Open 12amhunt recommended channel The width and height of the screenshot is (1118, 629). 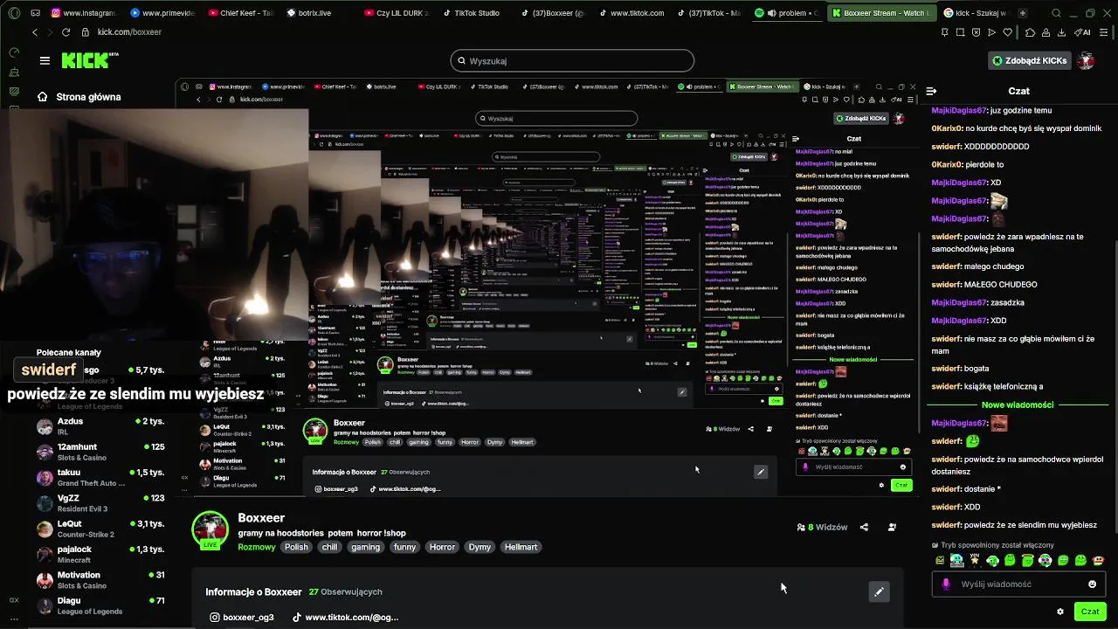[100, 452]
